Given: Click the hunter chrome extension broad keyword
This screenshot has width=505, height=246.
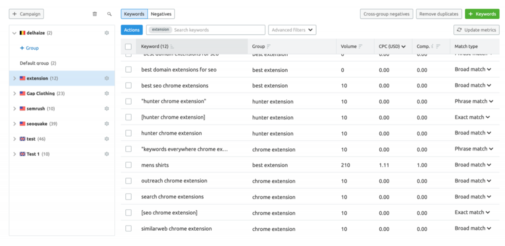Looking at the screenshot, I should click(x=171, y=133).
